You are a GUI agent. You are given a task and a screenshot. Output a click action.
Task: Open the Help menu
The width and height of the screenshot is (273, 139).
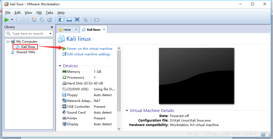pyautogui.click(x=61, y=13)
